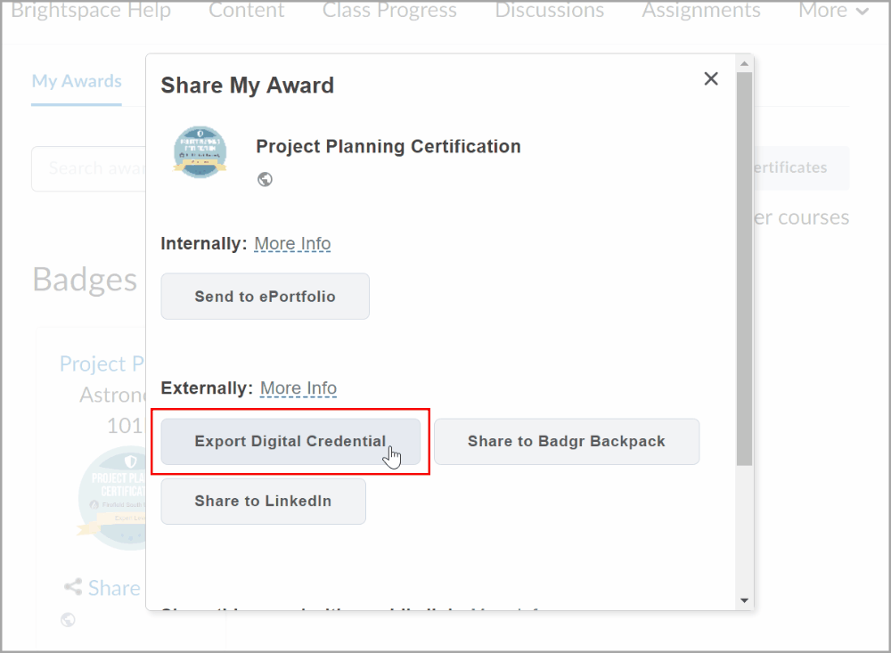The height and width of the screenshot is (653, 891).
Task: Open Class Progress navigation link
Action: [x=389, y=12]
